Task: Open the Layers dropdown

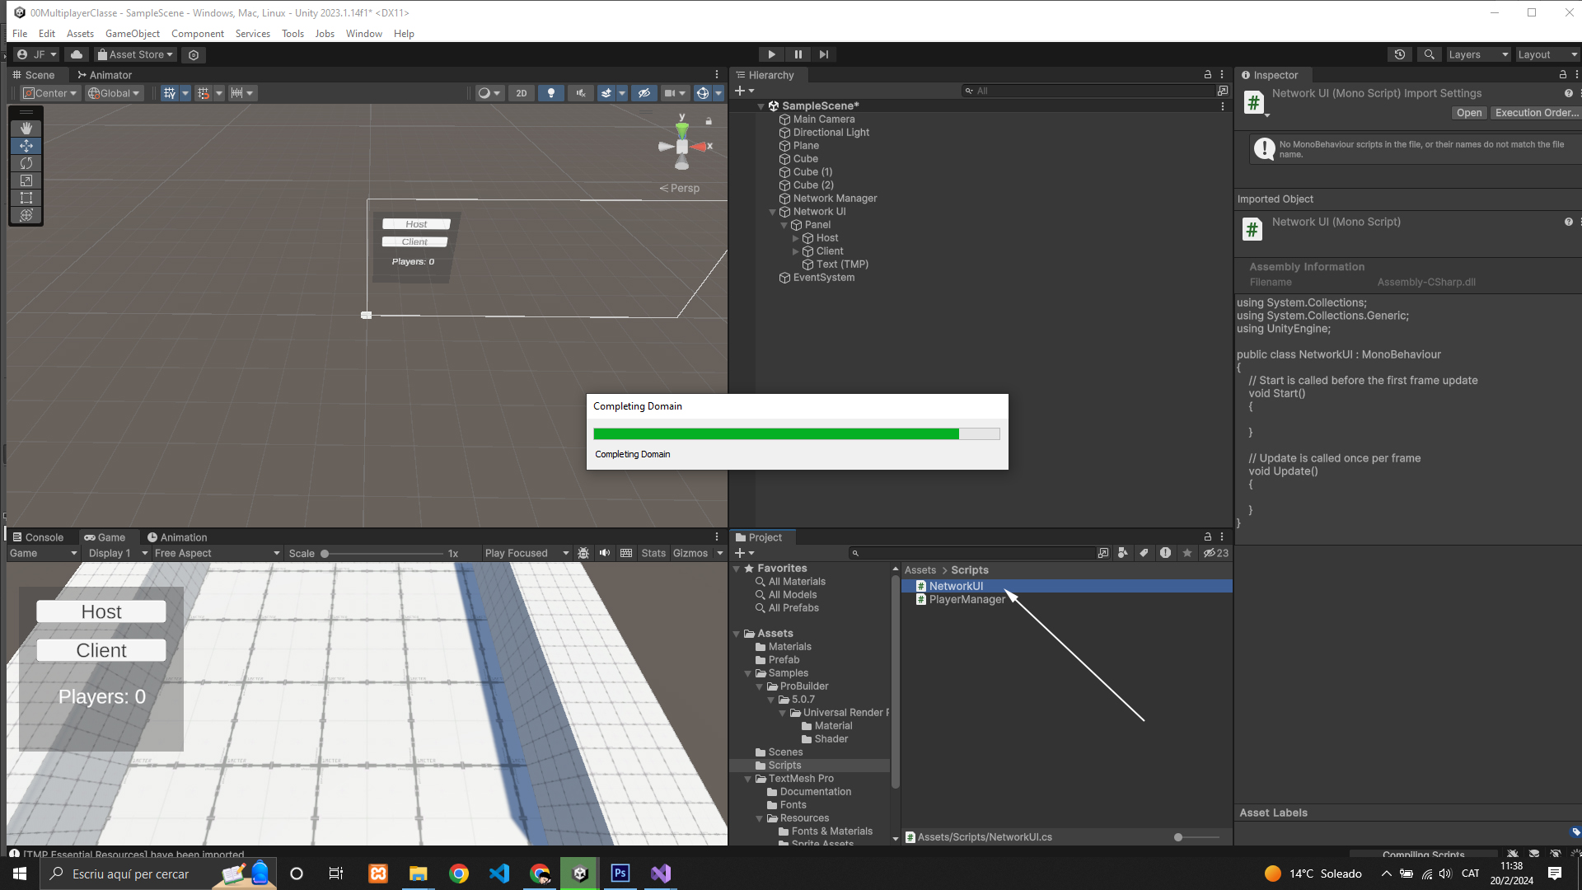Action: pyautogui.click(x=1478, y=54)
